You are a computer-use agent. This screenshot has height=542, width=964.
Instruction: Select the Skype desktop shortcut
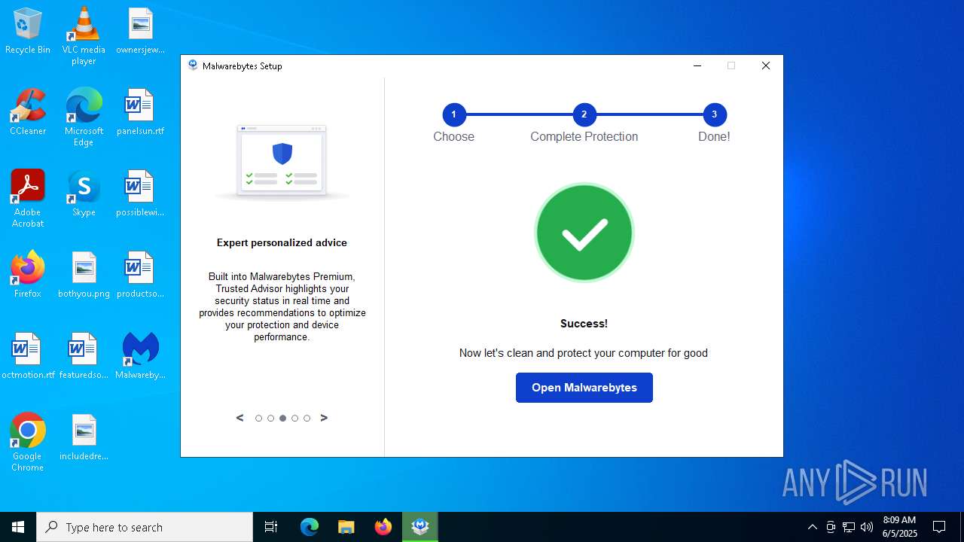[x=84, y=193]
